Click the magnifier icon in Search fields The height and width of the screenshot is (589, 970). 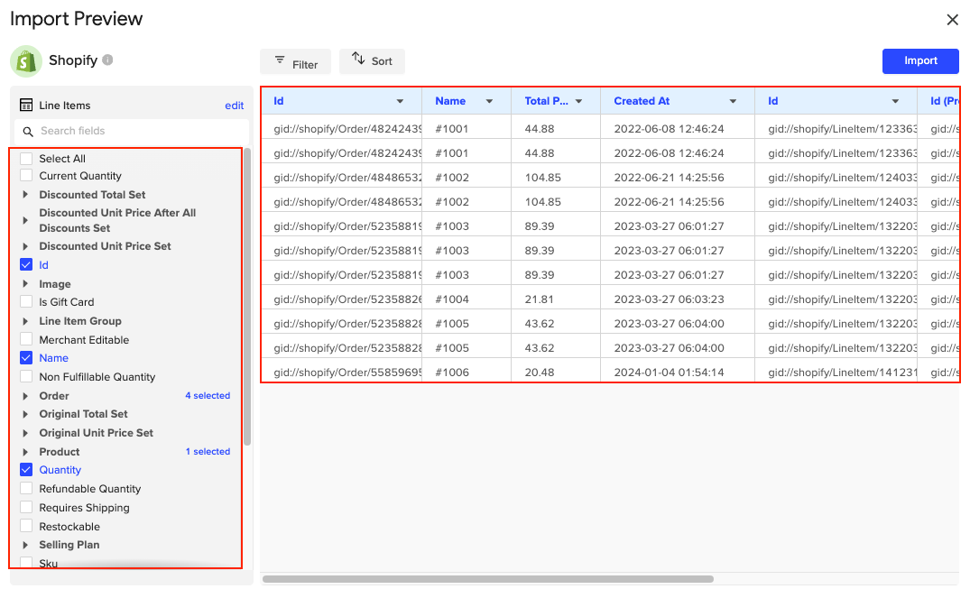coord(30,130)
